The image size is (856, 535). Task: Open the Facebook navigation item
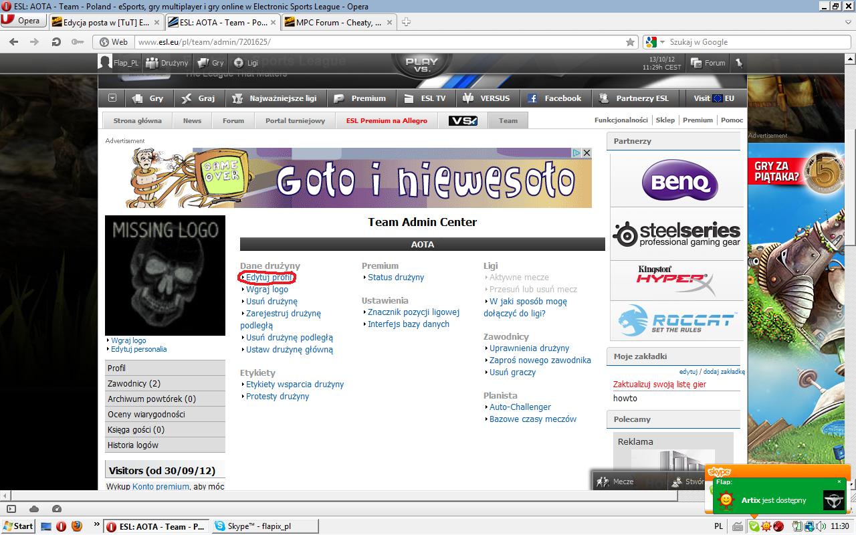click(x=554, y=98)
